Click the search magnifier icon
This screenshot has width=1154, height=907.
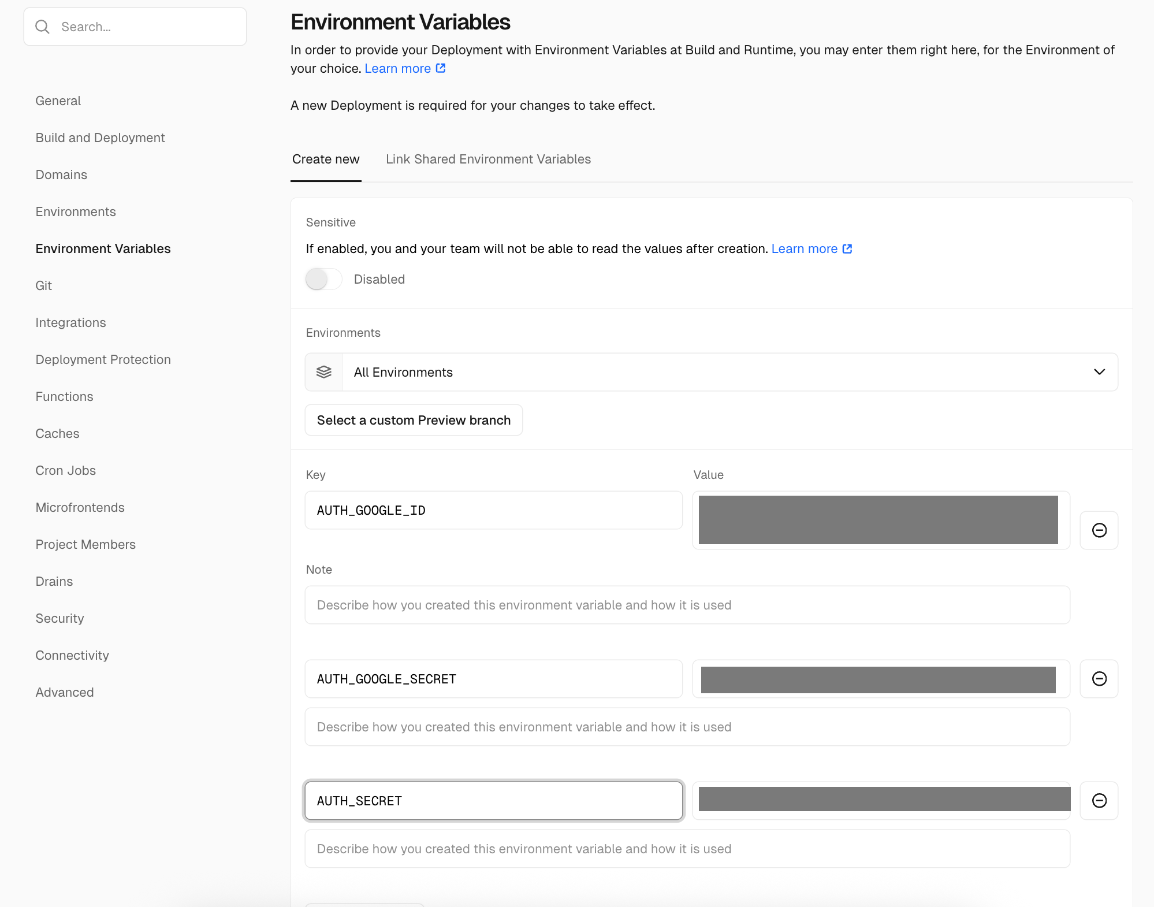coord(42,27)
